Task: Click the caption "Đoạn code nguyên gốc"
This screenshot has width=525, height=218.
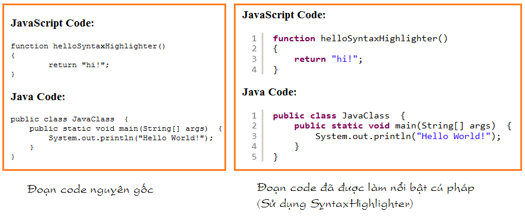Action: click(x=90, y=190)
